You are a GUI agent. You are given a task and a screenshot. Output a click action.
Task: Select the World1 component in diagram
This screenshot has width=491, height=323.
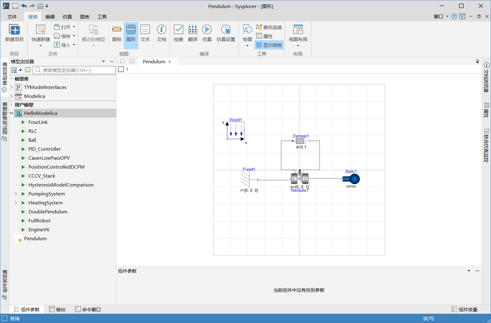point(235,131)
